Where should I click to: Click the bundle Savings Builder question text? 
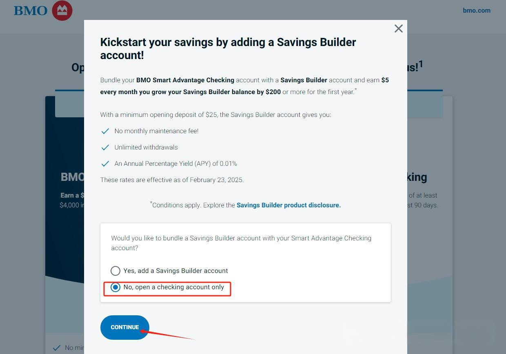click(241, 243)
